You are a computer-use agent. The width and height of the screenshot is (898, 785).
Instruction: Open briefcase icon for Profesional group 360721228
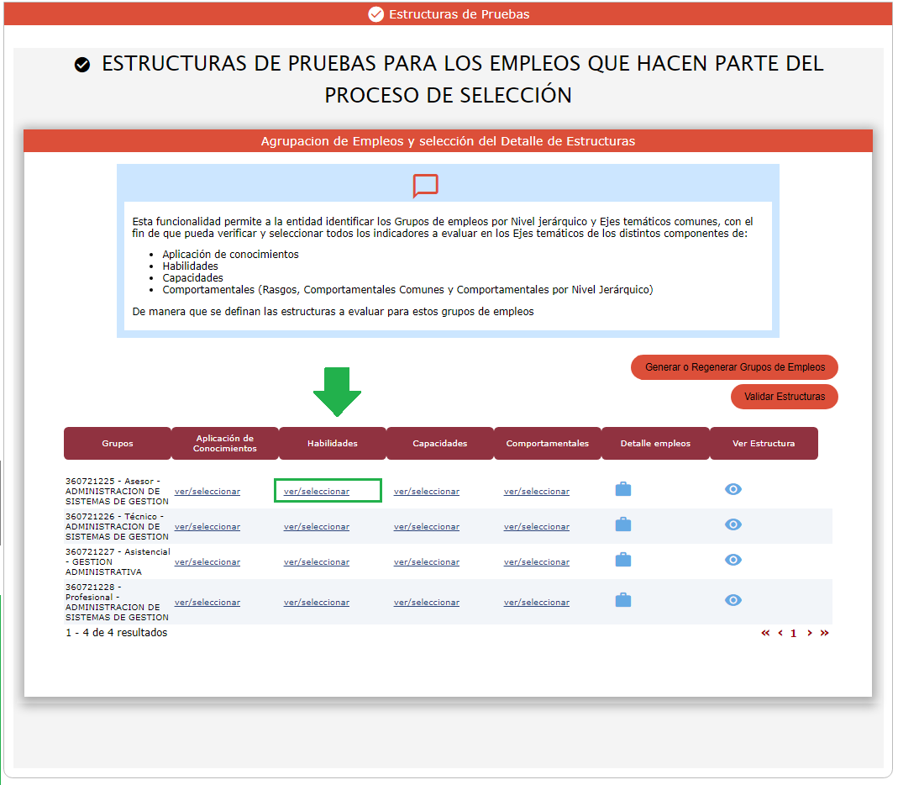[622, 600]
